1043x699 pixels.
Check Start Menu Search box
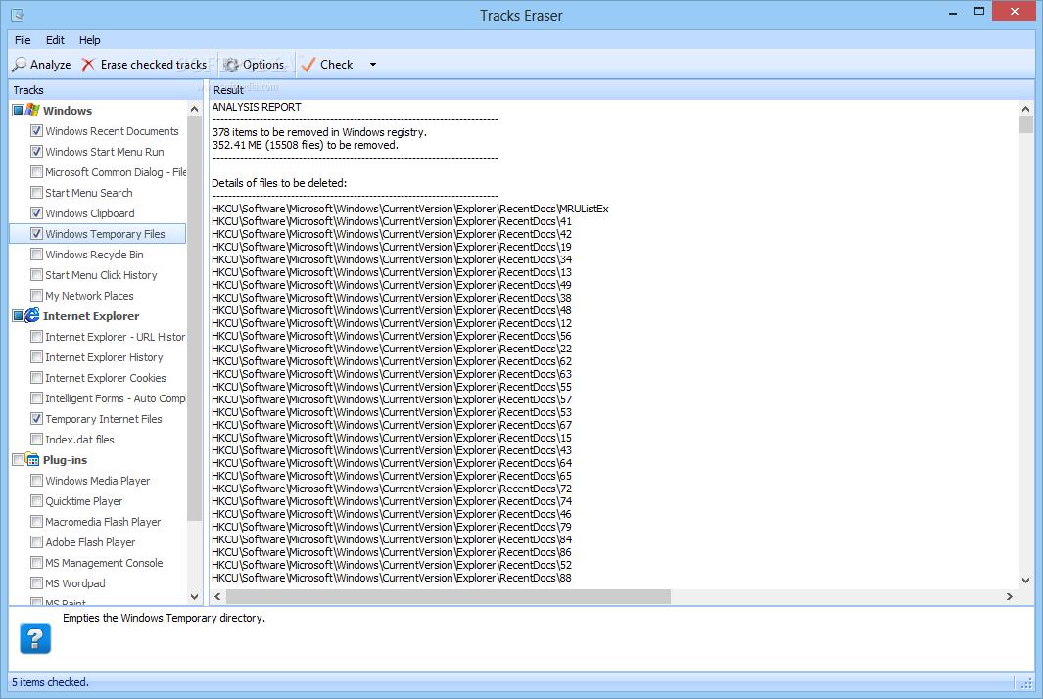pos(36,193)
